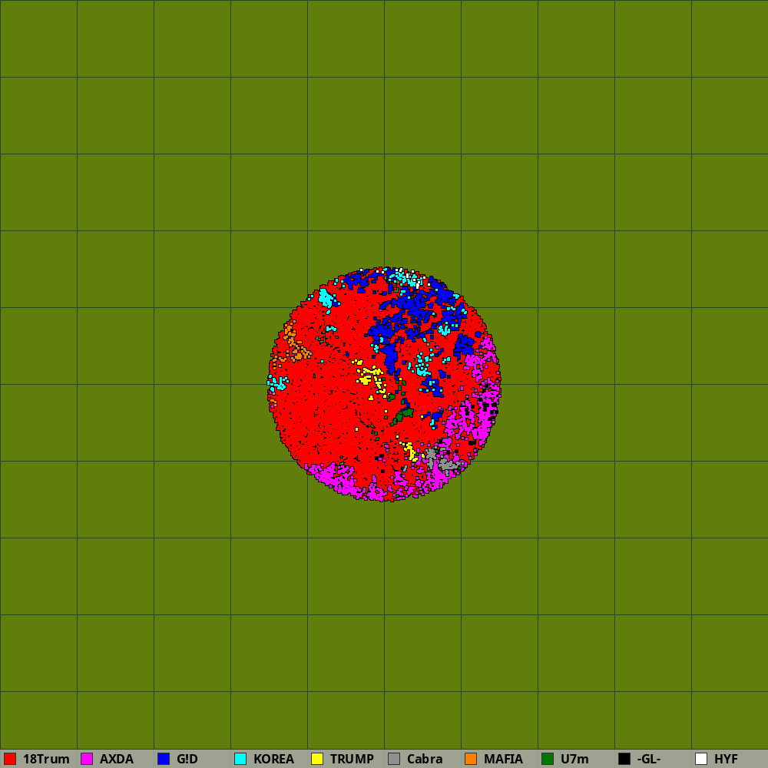Select the Cabra legend label
The image size is (768, 768).
(x=425, y=759)
